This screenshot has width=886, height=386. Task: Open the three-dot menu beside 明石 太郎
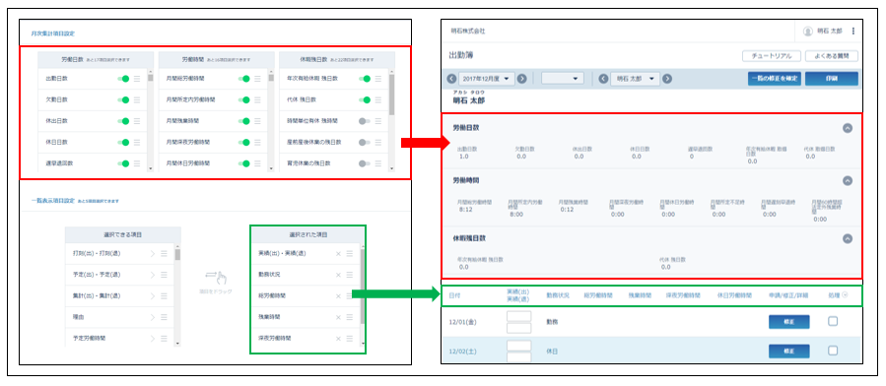853,32
